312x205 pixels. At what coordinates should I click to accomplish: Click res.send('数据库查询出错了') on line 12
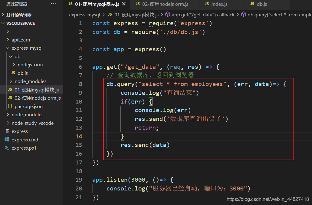[181, 119]
